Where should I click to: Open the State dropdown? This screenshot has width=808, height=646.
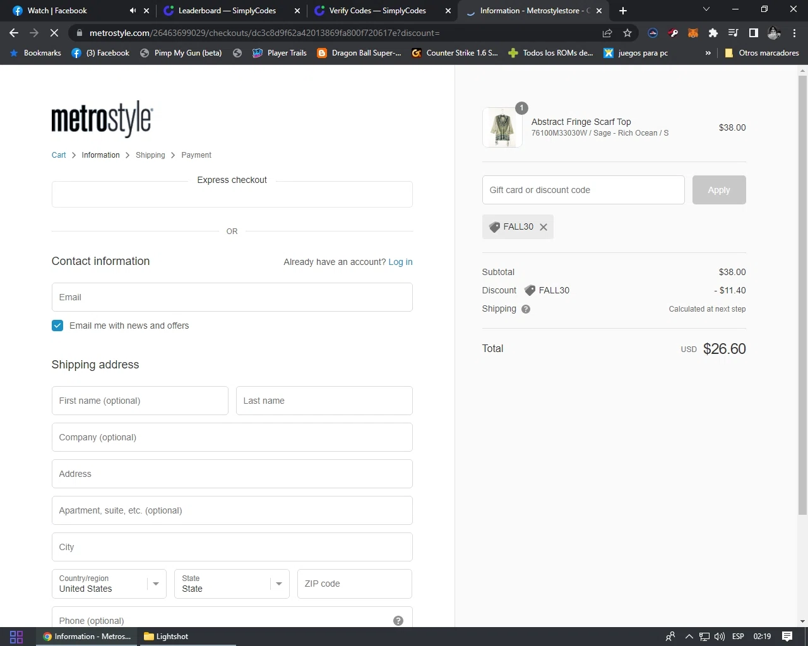(x=232, y=584)
